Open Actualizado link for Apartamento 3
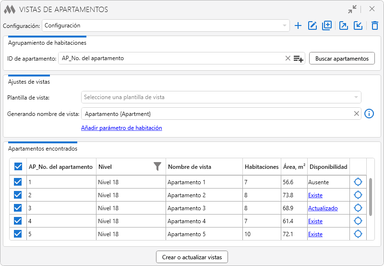The width and height of the screenshot is (384, 266). point(323,208)
